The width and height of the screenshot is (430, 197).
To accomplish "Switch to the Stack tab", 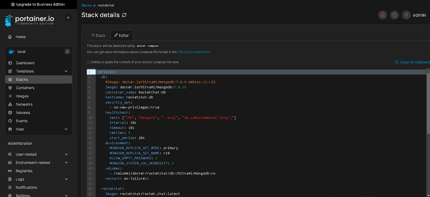I will coord(98,35).
